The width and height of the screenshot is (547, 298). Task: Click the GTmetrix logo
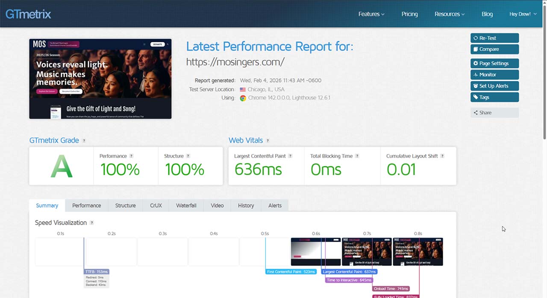pos(28,14)
